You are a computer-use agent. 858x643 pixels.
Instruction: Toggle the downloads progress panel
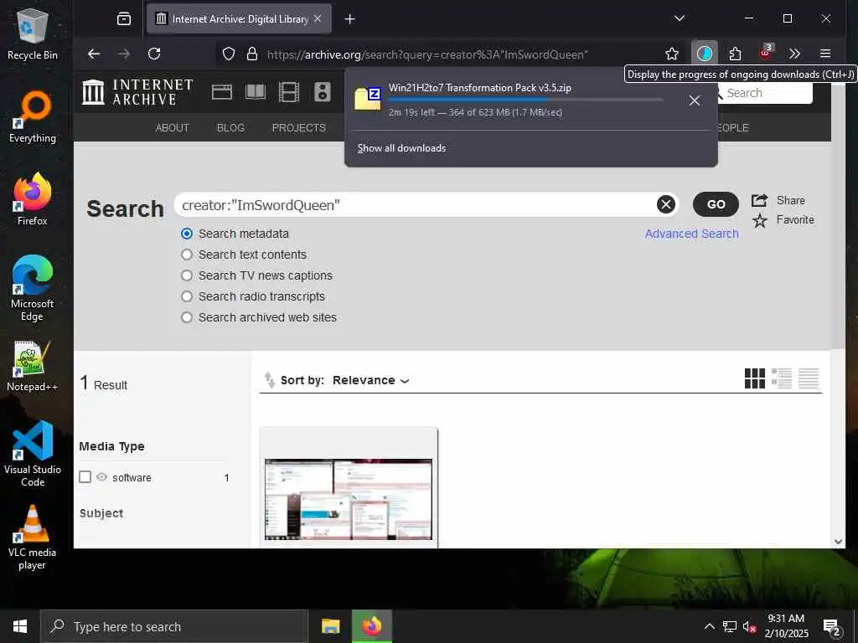705,54
